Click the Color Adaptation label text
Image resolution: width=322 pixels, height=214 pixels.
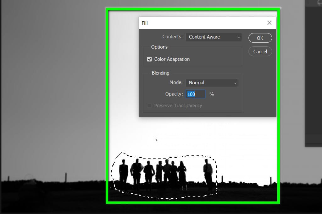172,59
